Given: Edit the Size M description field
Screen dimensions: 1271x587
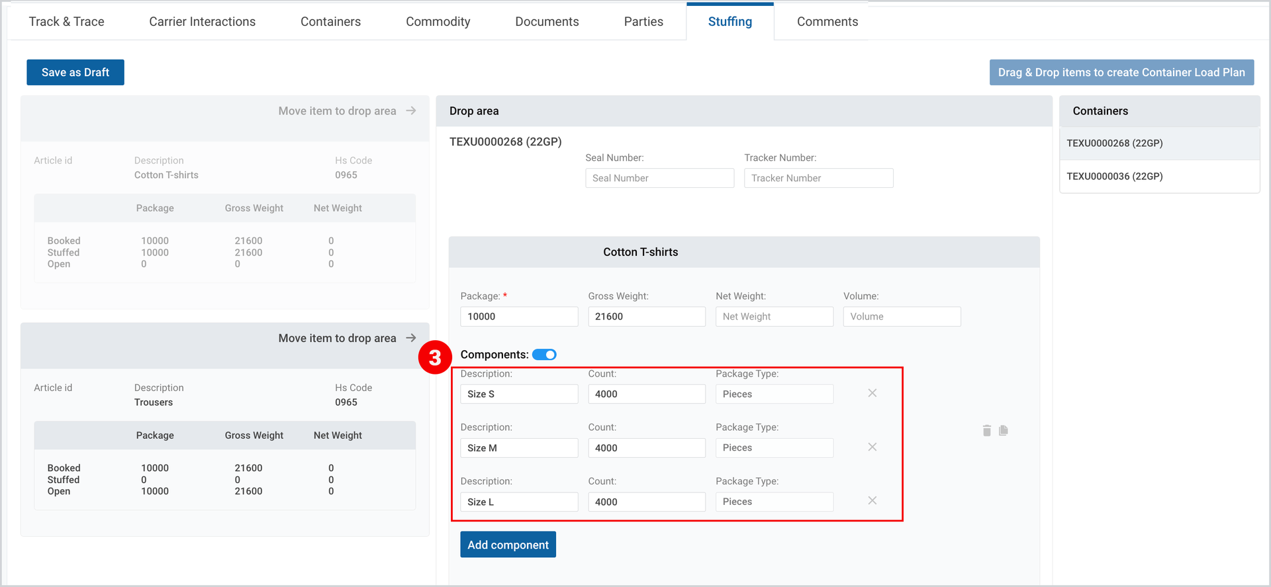Looking at the screenshot, I should (x=519, y=448).
